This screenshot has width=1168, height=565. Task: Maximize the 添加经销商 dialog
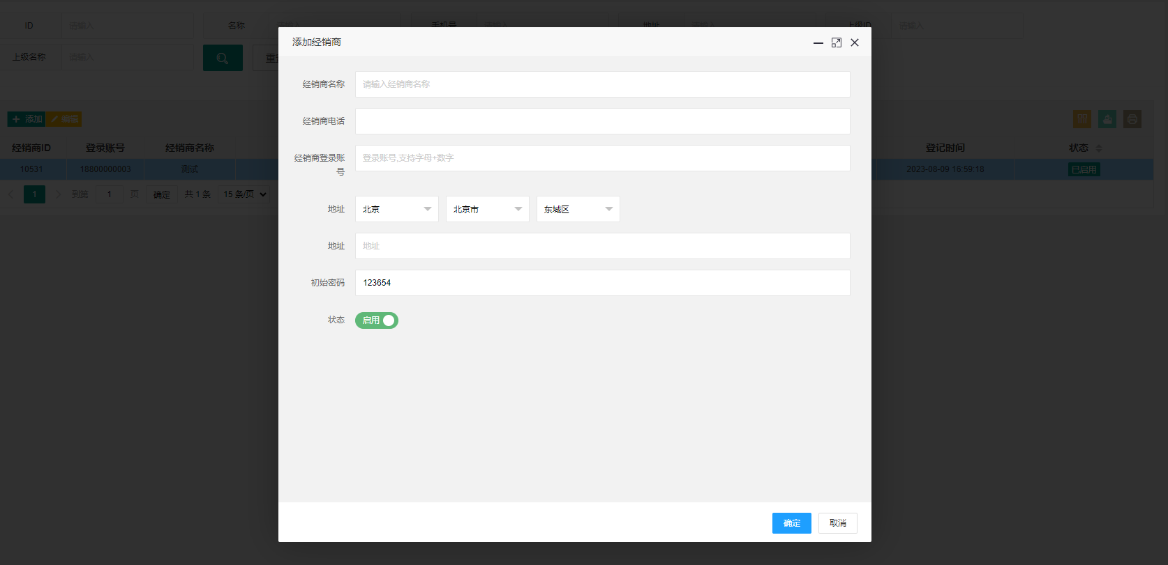point(837,42)
